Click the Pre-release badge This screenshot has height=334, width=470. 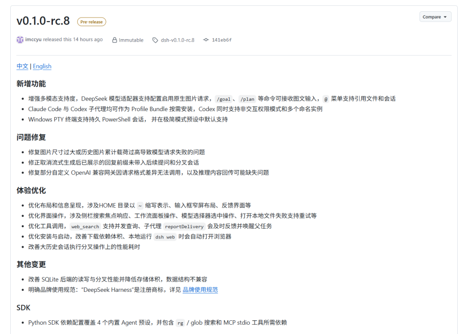92,22
